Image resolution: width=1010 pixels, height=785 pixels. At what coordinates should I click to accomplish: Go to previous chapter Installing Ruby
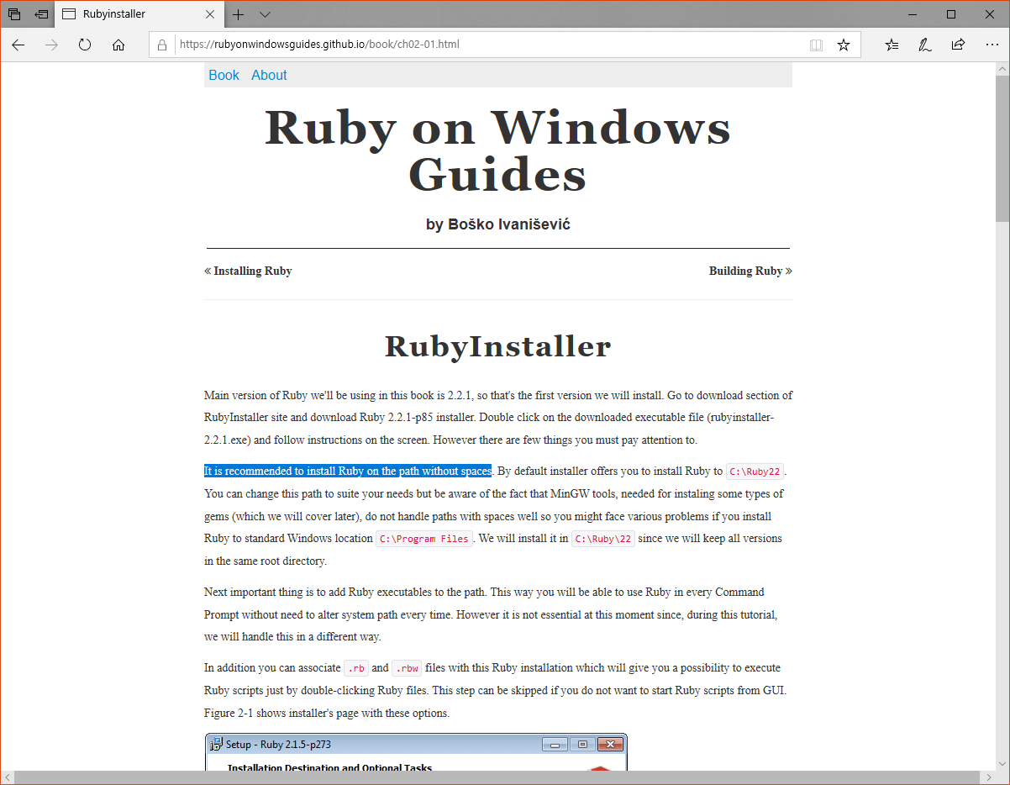click(x=248, y=271)
